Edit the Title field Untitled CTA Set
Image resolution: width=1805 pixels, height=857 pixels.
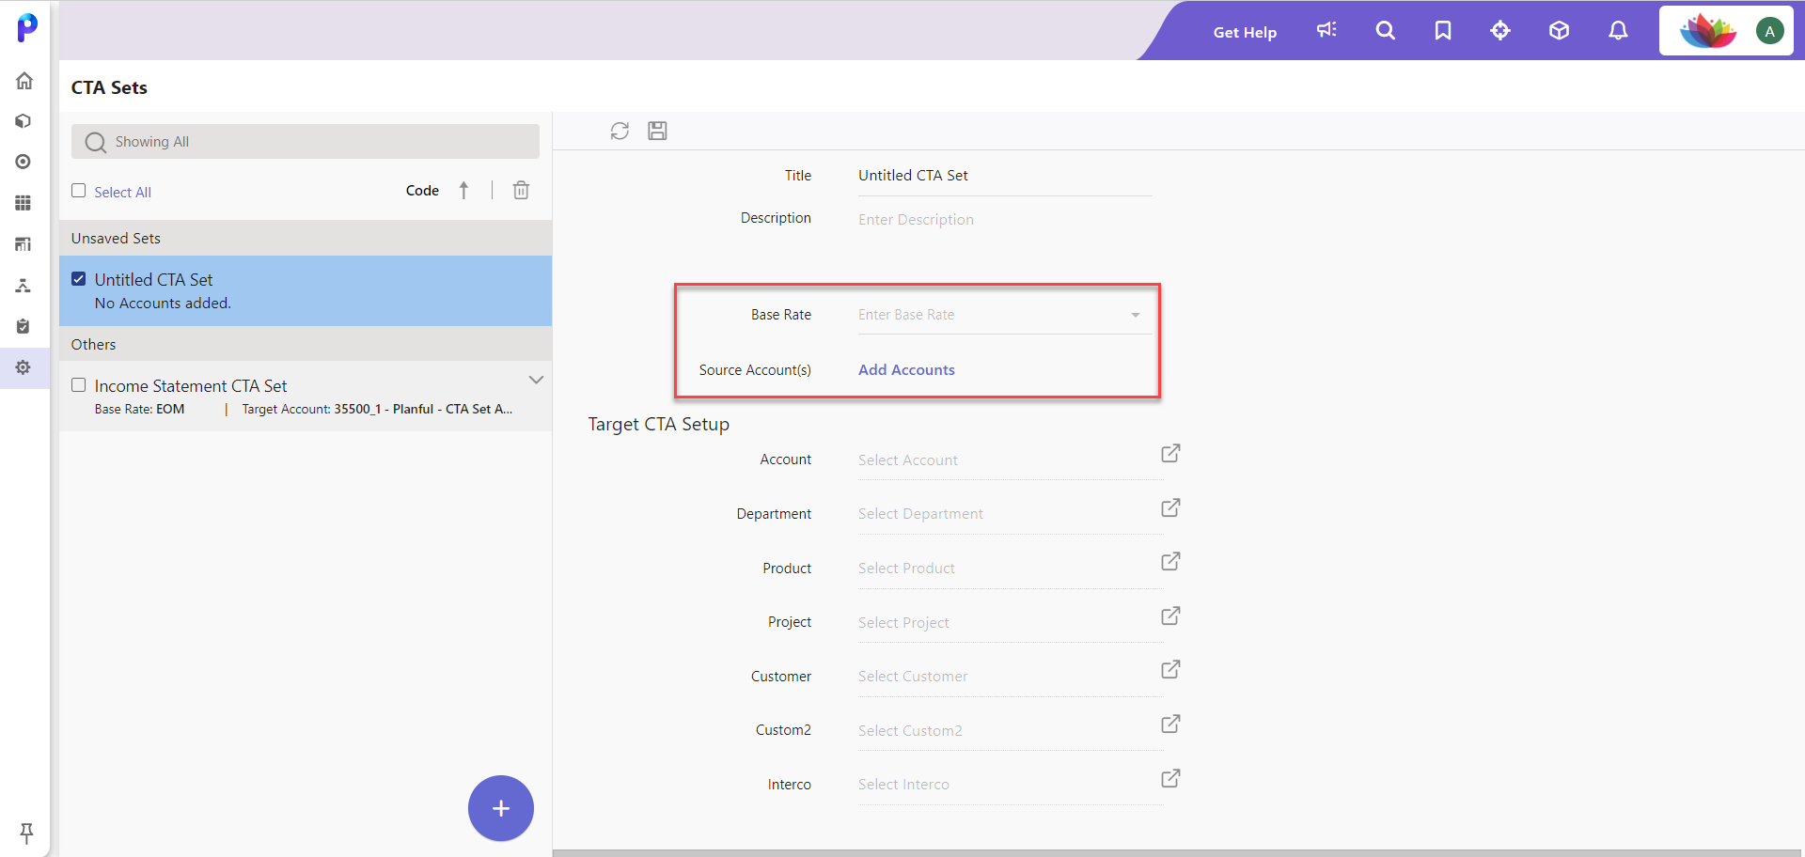(1005, 176)
